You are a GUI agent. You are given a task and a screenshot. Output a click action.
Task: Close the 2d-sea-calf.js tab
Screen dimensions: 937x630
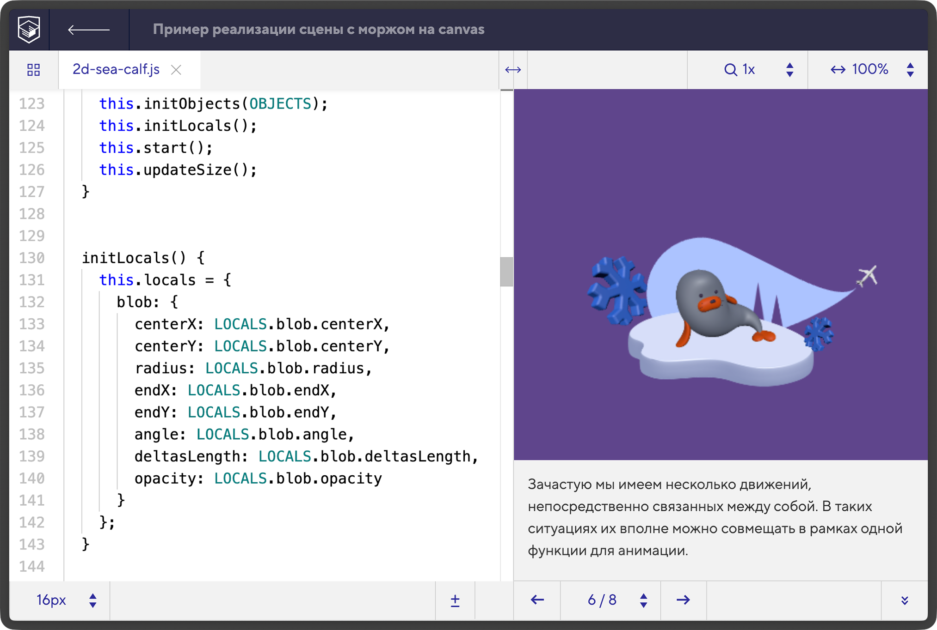coord(176,70)
